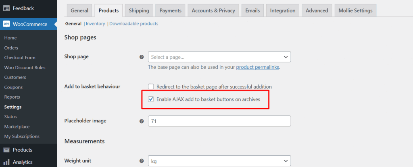The image size is (413, 167).
Task: Click the help icon beside Weight unit
Action: pos(142,161)
